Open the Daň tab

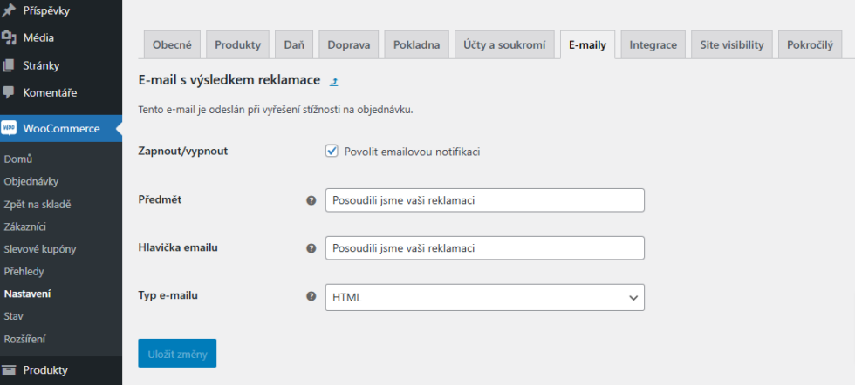click(x=294, y=44)
